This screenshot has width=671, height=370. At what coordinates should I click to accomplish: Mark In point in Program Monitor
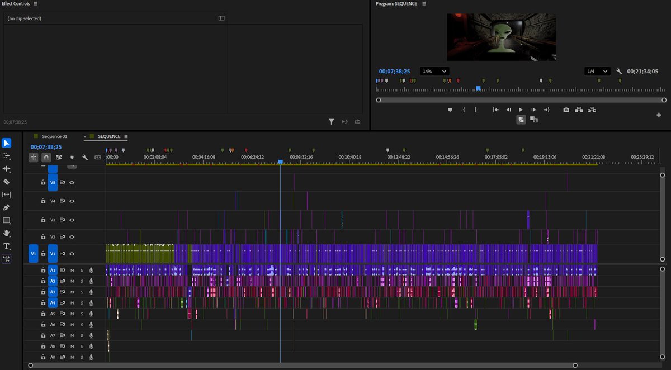pos(464,110)
